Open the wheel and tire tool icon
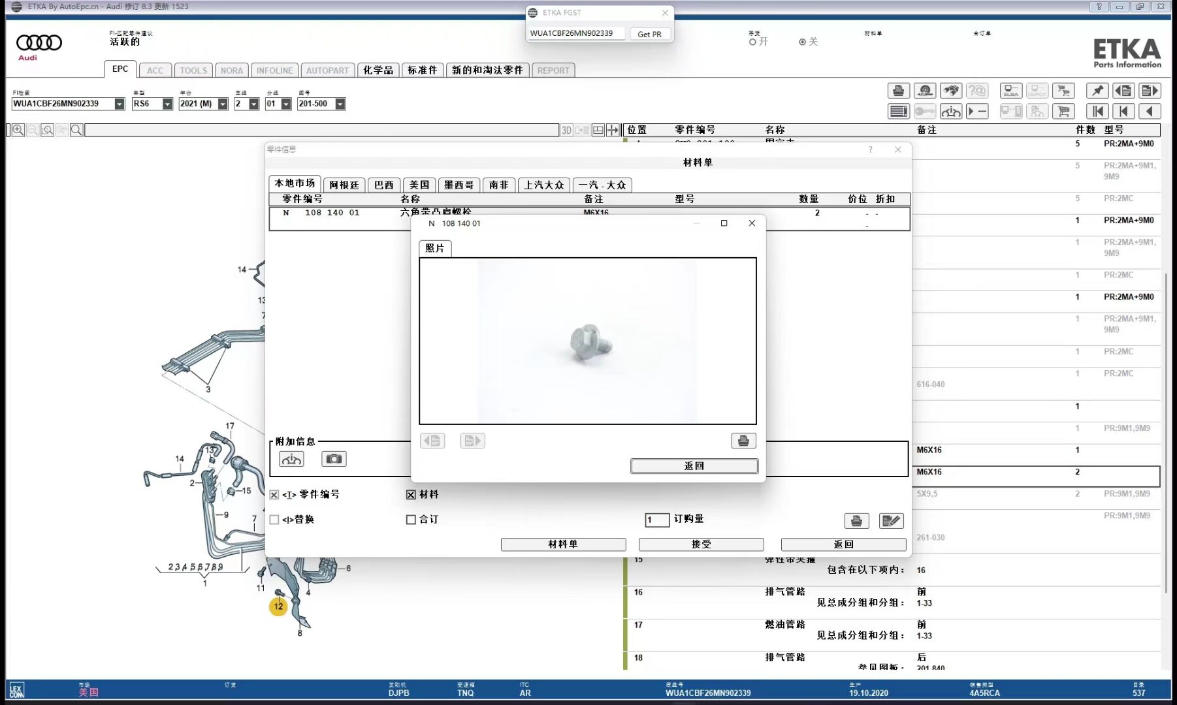This screenshot has height=705, width=1177. [x=925, y=91]
